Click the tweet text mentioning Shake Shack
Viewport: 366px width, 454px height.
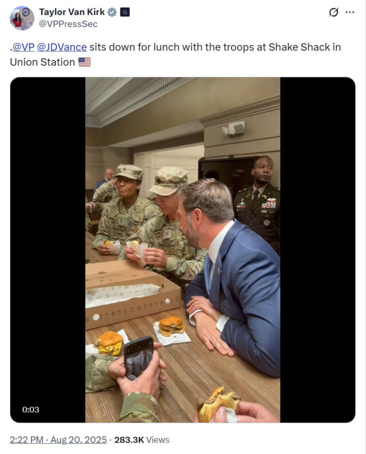[x=176, y=54]
